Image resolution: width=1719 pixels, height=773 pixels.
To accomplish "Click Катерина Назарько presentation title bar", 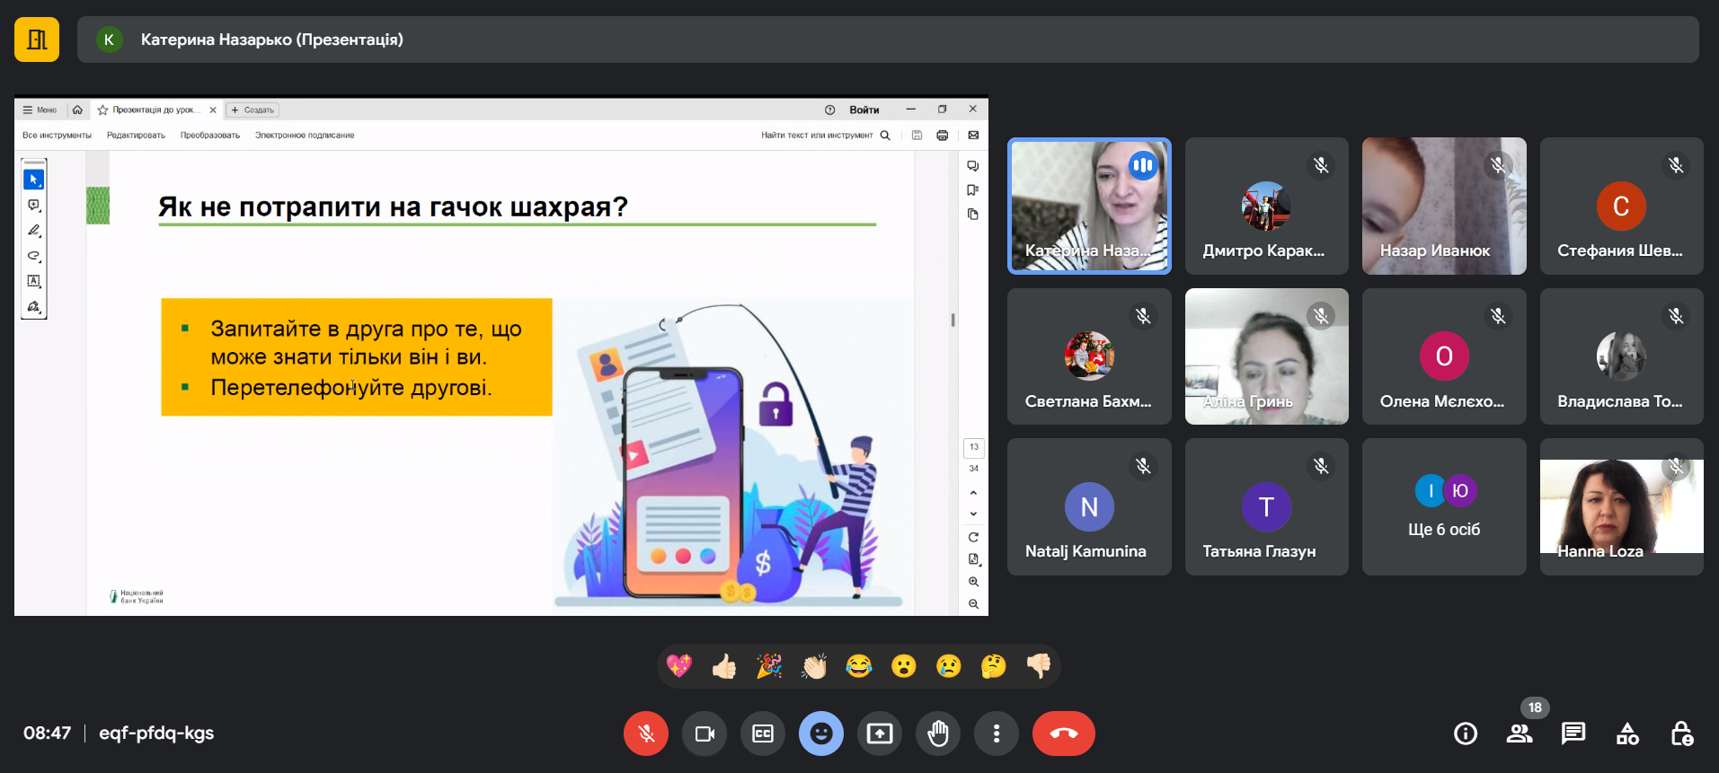I will pyautogui.click(x=887, y=40).
